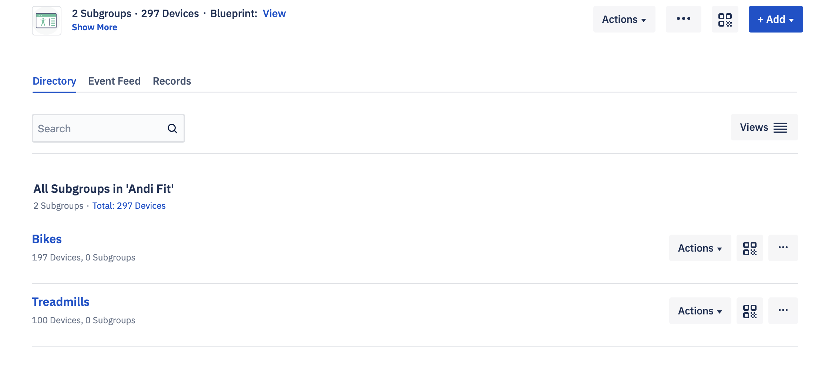Open the group QR code icon in header

725,19
